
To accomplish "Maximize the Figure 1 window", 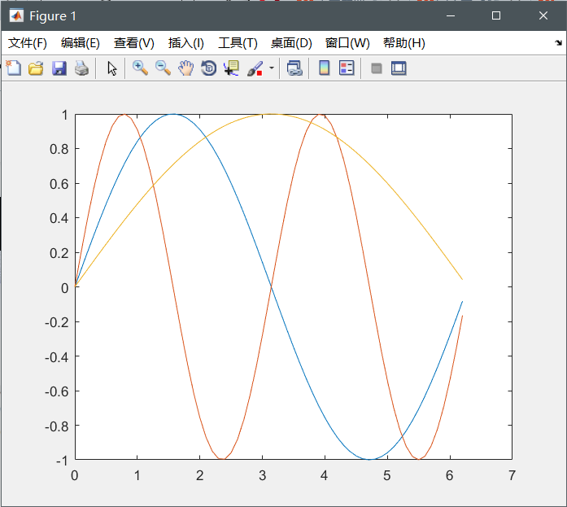I will 496,15.
